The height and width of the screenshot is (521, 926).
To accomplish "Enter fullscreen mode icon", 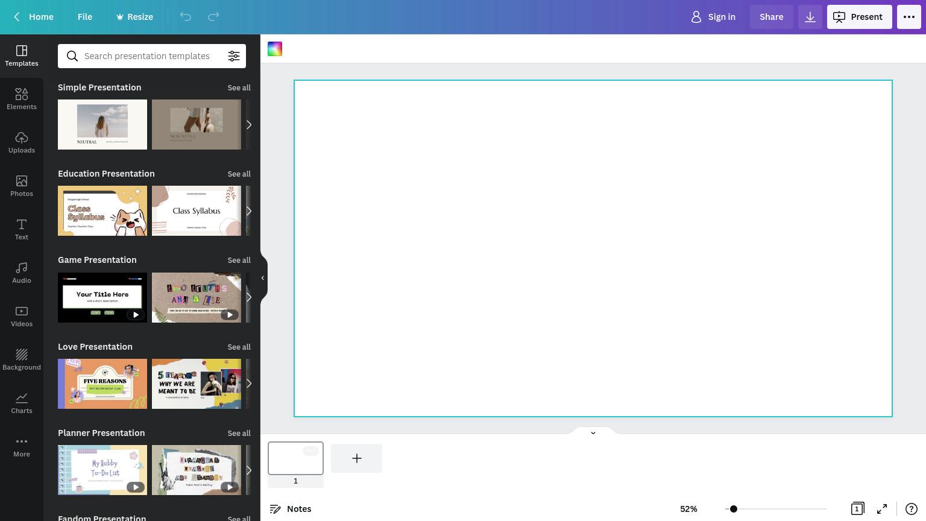I will [x=882, y=509].
